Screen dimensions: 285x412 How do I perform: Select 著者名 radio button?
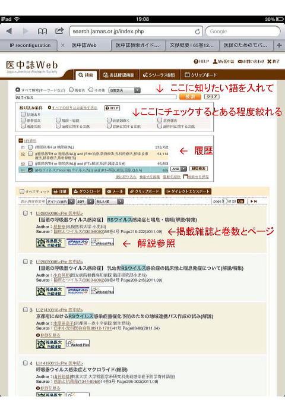[x=71, y=90]
